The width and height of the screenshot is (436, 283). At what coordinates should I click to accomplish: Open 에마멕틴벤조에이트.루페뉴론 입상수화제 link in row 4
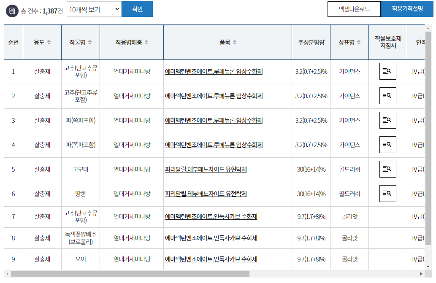coord(214,145)
